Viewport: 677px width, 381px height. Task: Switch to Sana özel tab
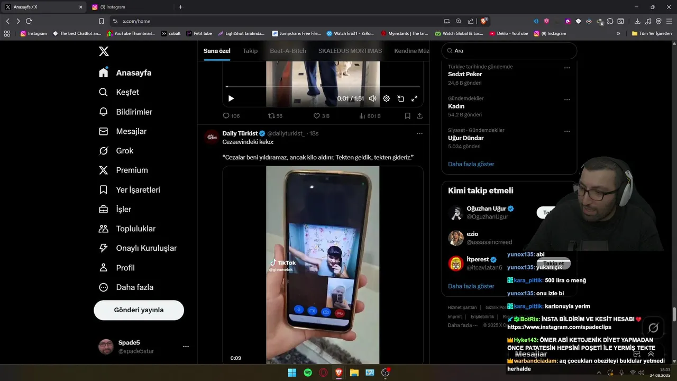tap(217, 51)
